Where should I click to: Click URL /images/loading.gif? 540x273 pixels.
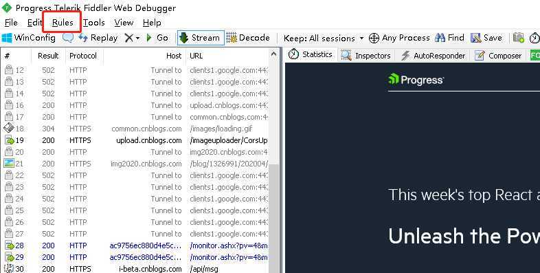point(221,129)
